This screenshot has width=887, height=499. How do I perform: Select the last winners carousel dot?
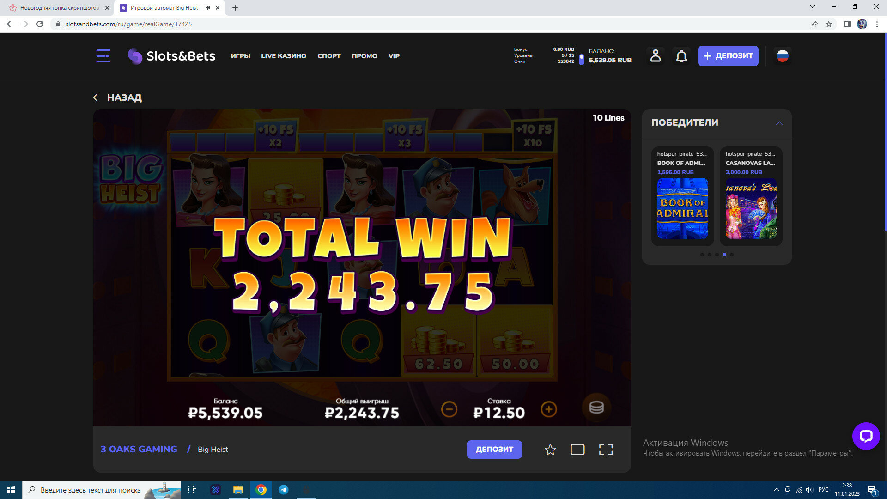click(x=732, y=255)
